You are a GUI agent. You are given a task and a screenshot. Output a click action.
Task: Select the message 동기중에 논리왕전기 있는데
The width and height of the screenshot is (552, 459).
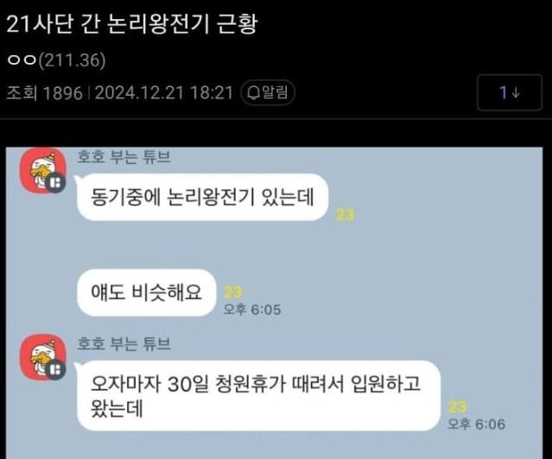pyautogui.click(x=202, y=197)
